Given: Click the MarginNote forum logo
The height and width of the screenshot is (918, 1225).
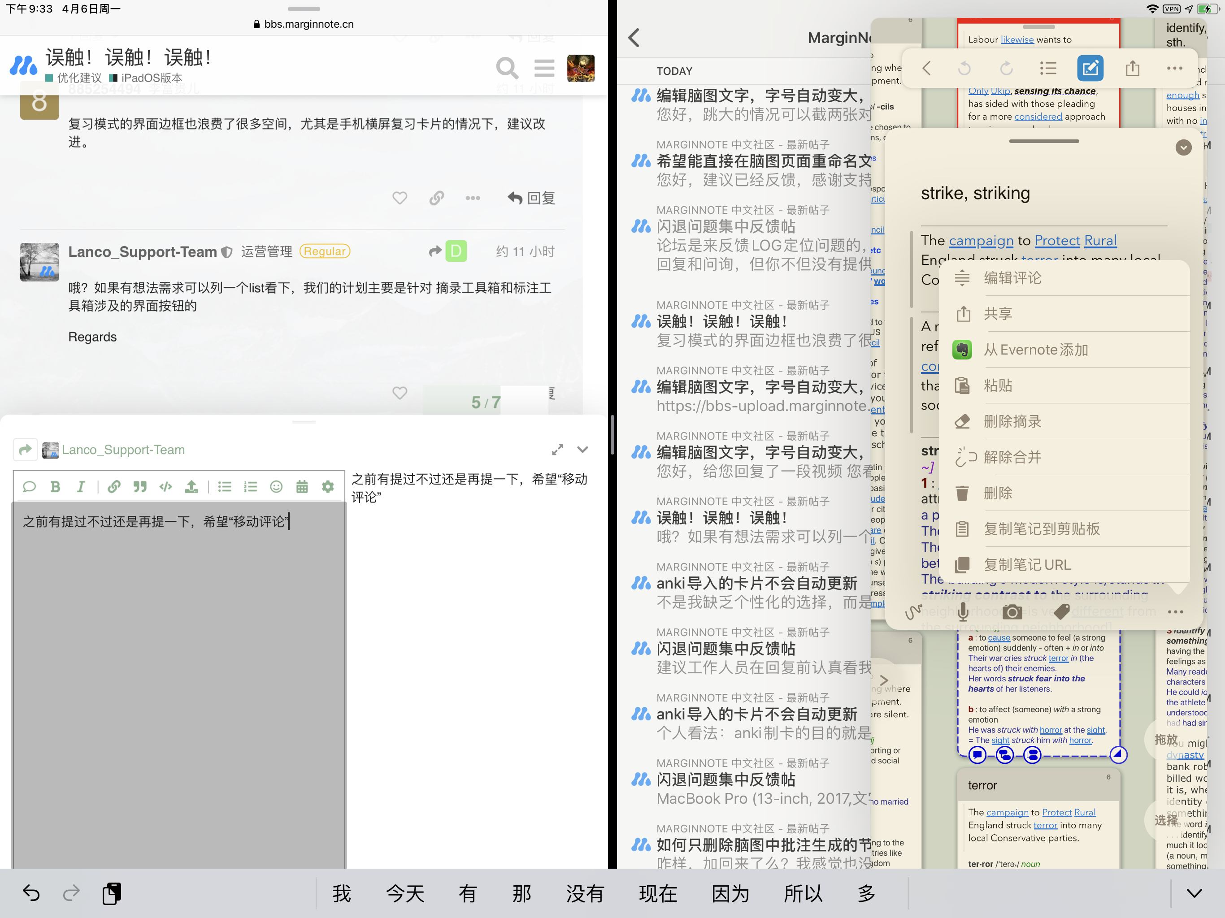Looking at the screenshot, I should point(24,65).
